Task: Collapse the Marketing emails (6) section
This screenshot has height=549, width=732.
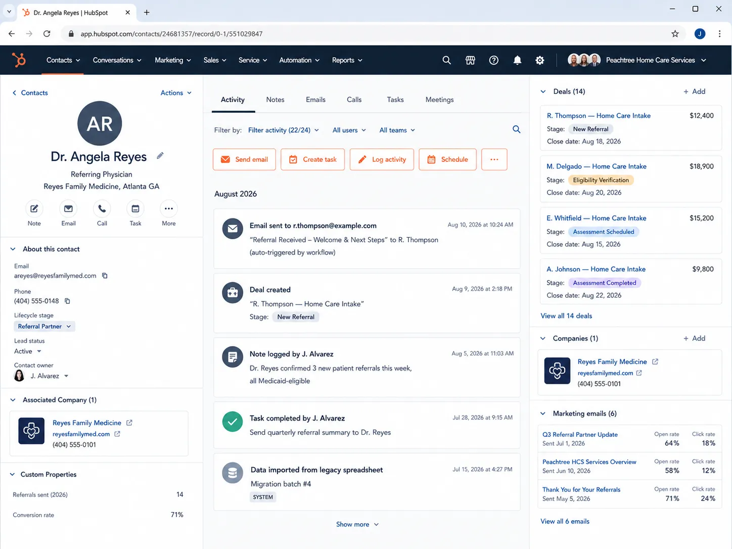Action: click(x=543, y=414)
